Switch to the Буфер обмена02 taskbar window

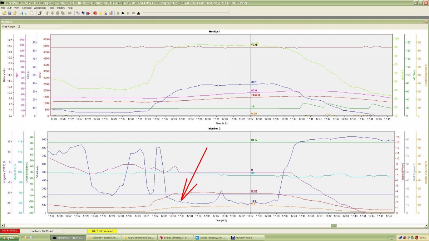(x=176, y=237)
